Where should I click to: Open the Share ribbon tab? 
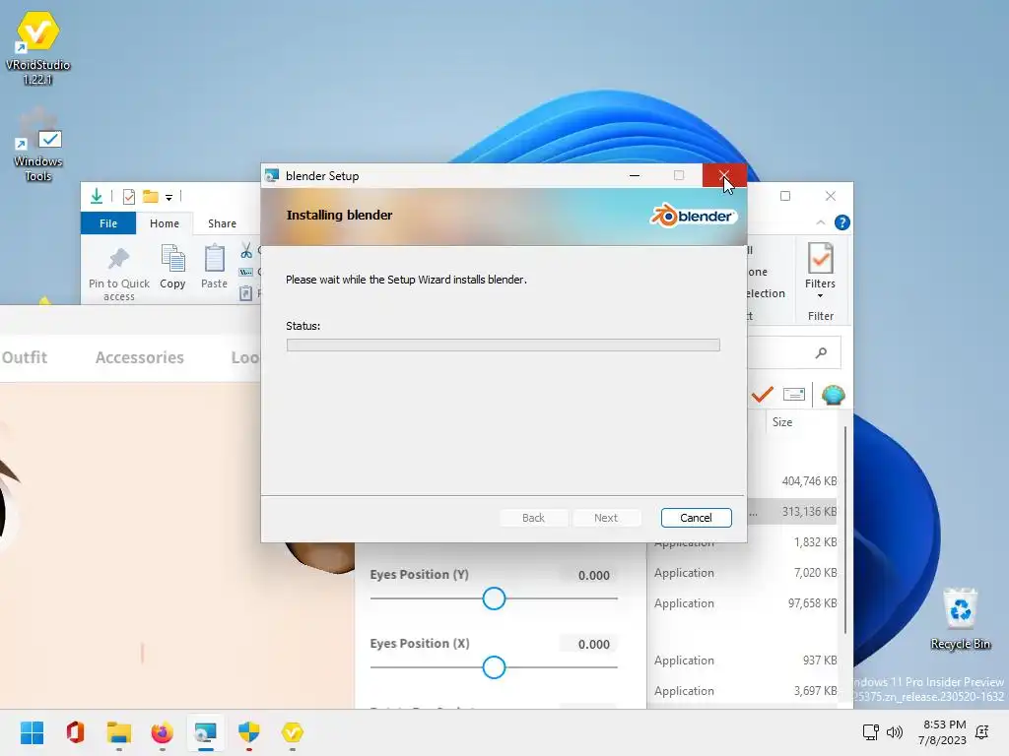(222, 223)
